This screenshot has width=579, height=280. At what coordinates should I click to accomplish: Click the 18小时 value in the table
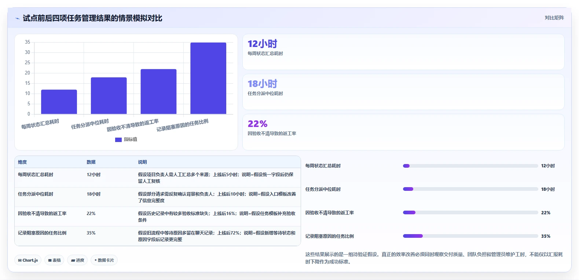[94, 194]
